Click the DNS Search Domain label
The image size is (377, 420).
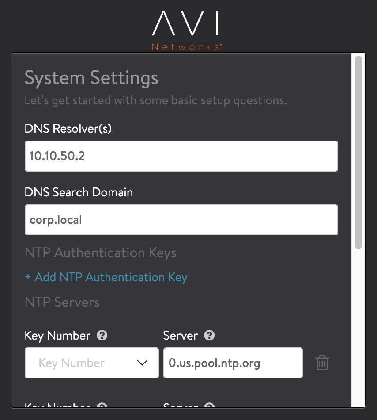coord(79,192)
